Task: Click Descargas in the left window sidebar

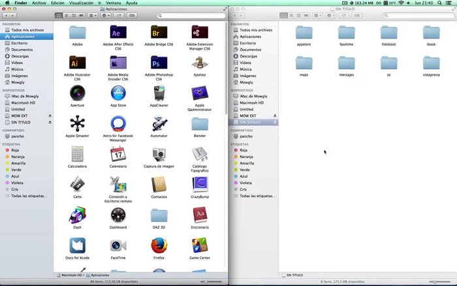Action: pos(20,56)
